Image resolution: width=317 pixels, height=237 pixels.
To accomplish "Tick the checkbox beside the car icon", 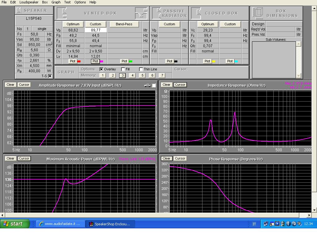I will tap(154, 85).
